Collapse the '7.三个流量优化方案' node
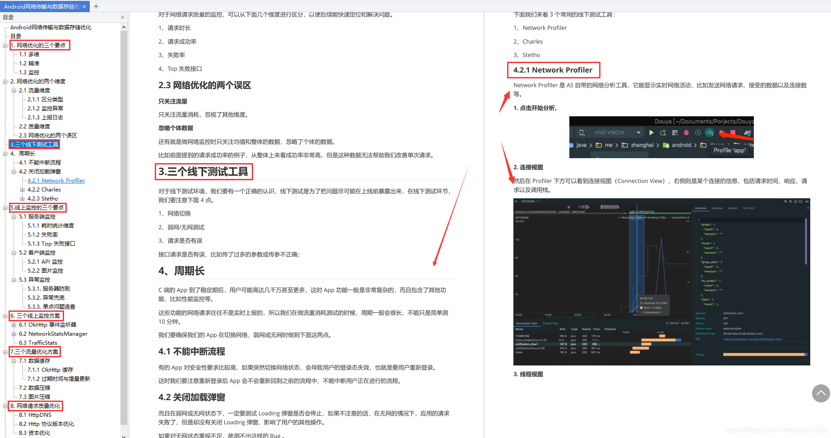Viewport: 831px width, 438px height. pyautogui.click(x=5, y=352)
